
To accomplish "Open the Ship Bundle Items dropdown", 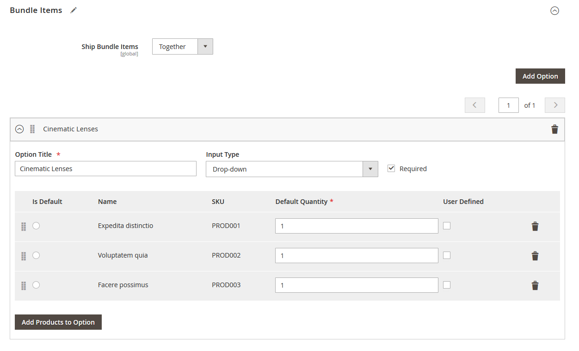I will click(x=183, y=47).
